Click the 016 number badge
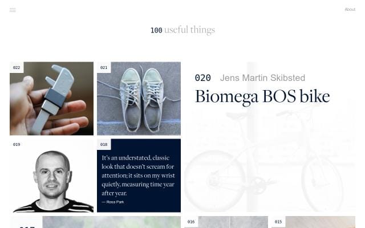 pyautogui.click(x=191, y=222)
